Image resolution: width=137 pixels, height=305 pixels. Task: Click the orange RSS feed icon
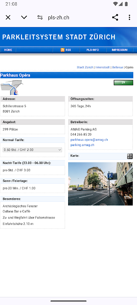point(62,50)
